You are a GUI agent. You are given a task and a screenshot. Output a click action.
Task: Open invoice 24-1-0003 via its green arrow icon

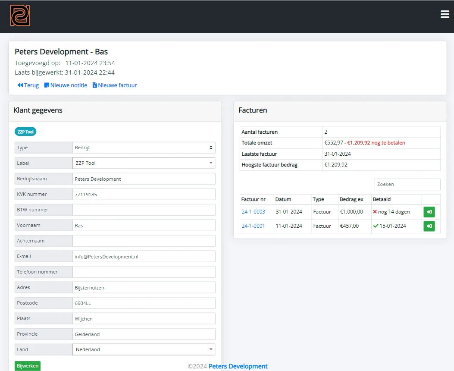pyautogui.click(x=429, y=212)
